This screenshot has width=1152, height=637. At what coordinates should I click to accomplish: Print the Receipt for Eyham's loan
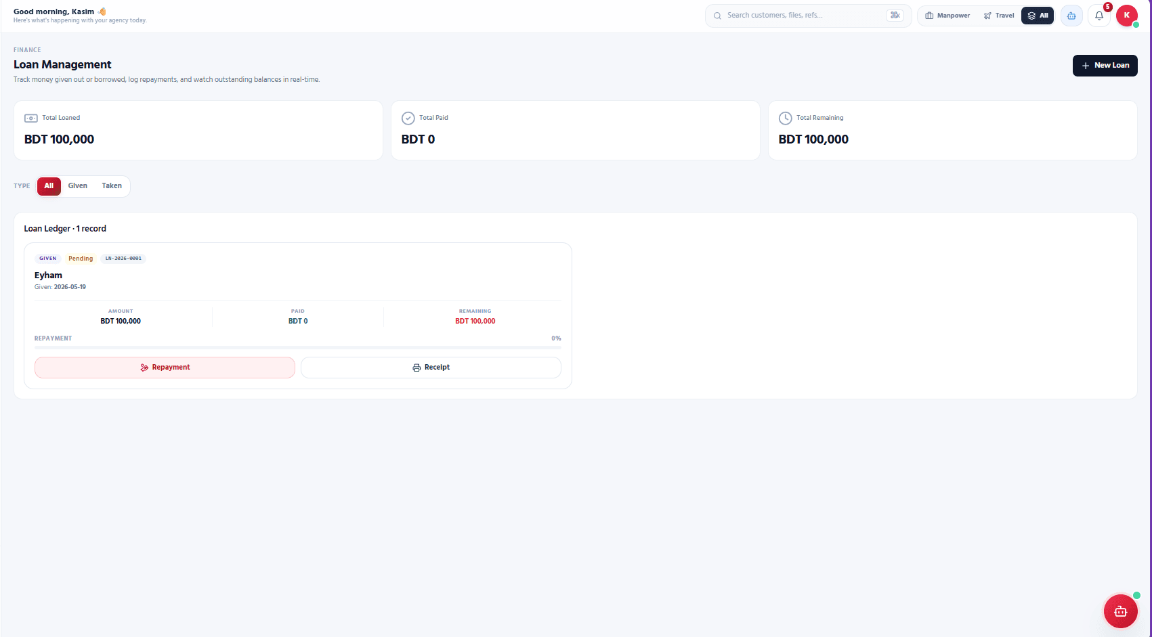(431, 368)
